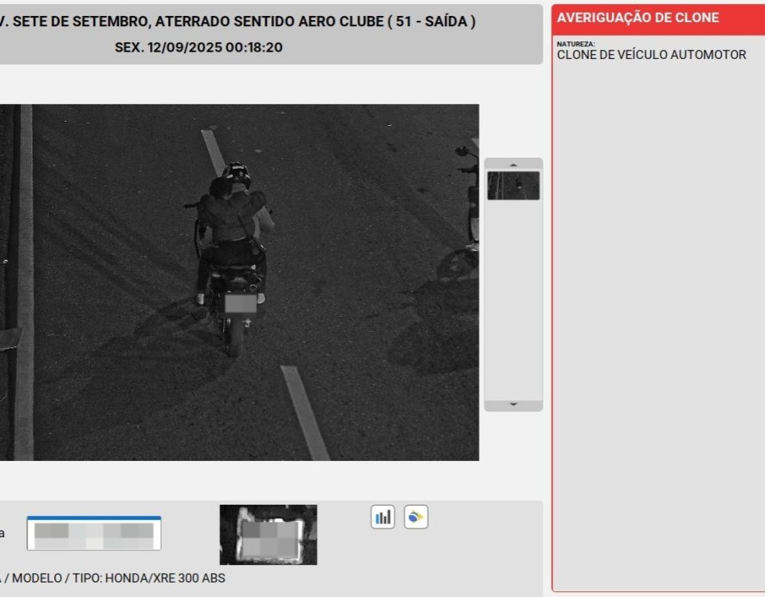This screenshot has width=765, height=597.
Task: Open the bar chart statistics icon
Action: click(383, 517)
